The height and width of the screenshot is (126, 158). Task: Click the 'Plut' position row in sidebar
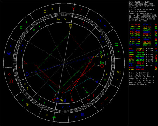coord(141,65)
